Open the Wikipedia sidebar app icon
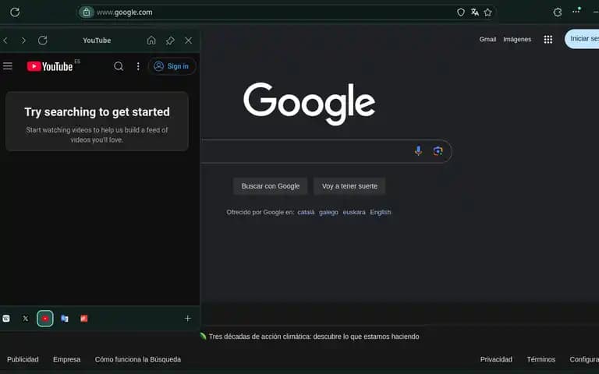Image resolution: width=599 pixels, height=374 pixels. pos(6,318)
